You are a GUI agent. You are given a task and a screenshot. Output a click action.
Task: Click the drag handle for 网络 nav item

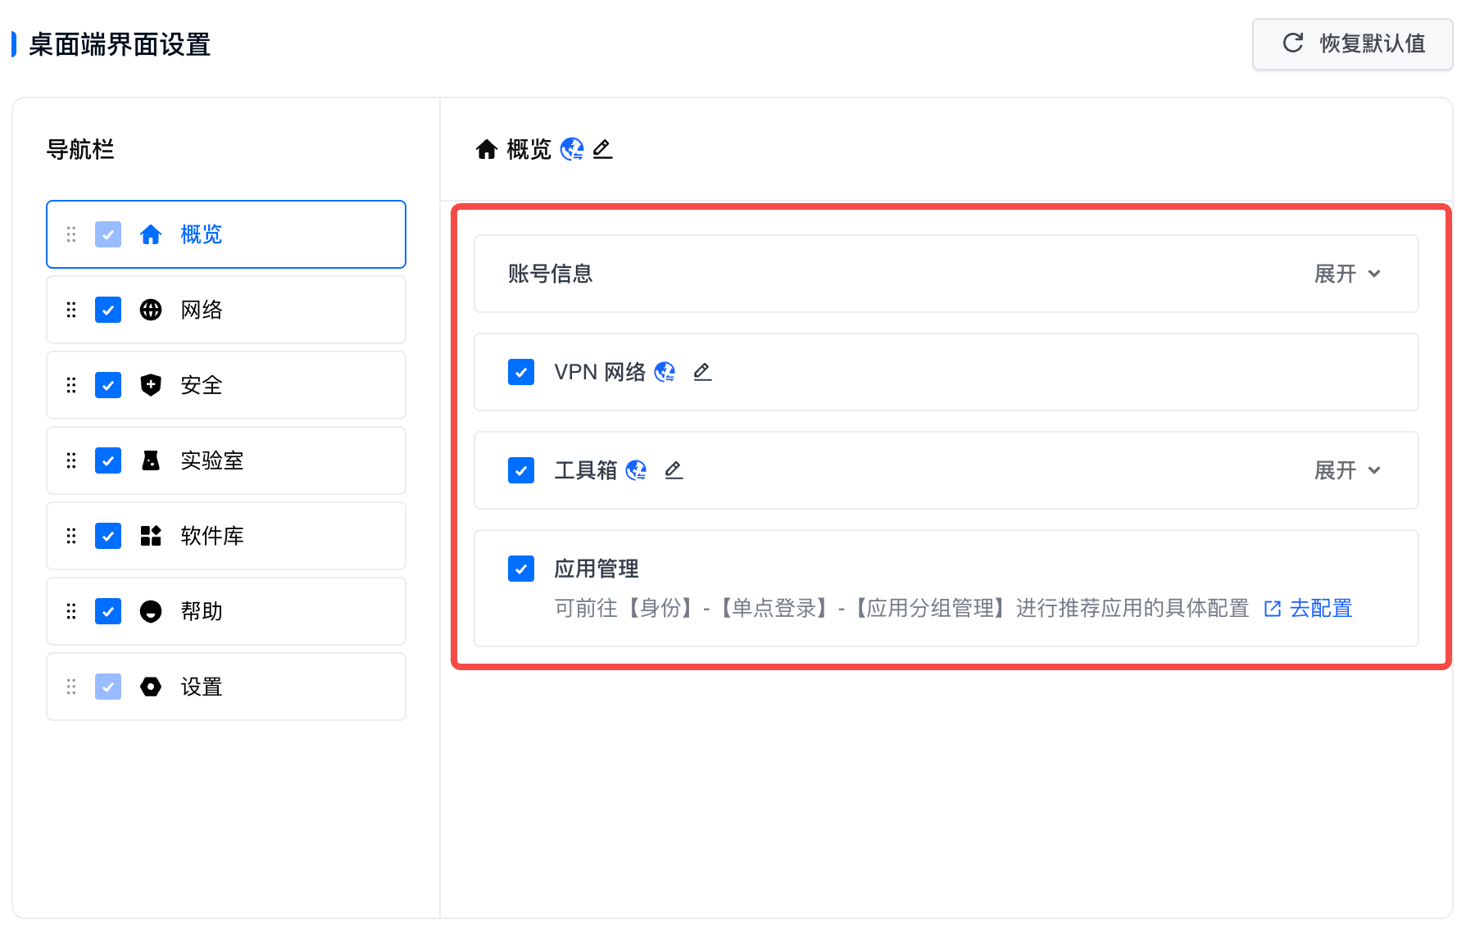[x=71, y=310]
